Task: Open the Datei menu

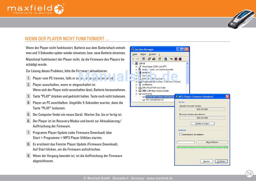Action: pyautogui.click(x=135, y=54)
